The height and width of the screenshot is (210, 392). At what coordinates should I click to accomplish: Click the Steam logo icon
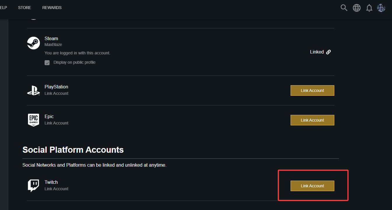34,43
